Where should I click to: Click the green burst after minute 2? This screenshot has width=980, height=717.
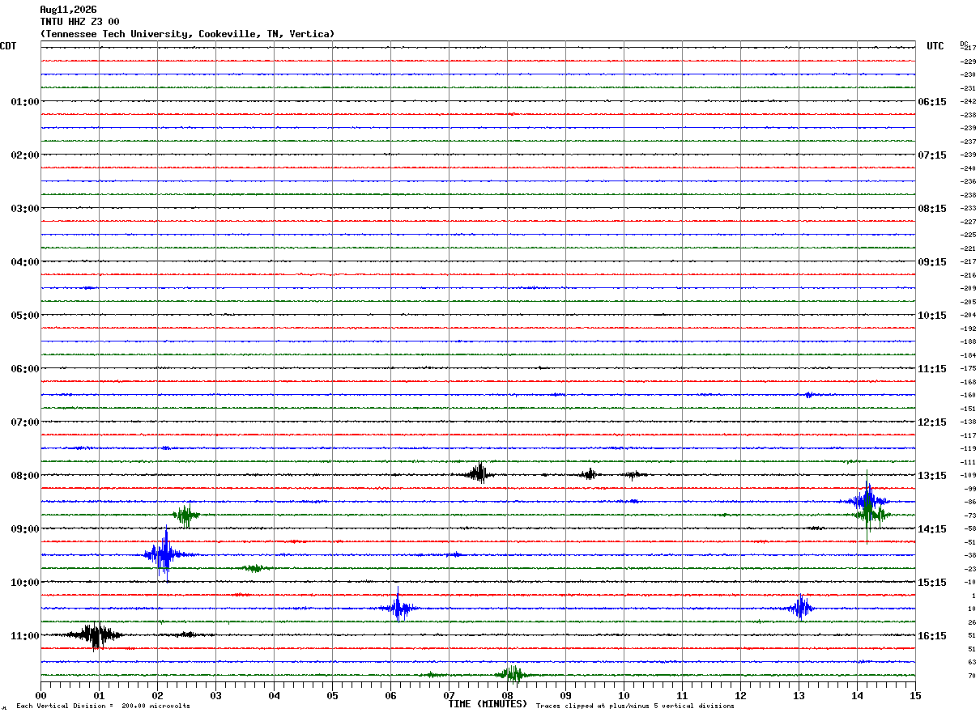(186, 515)
